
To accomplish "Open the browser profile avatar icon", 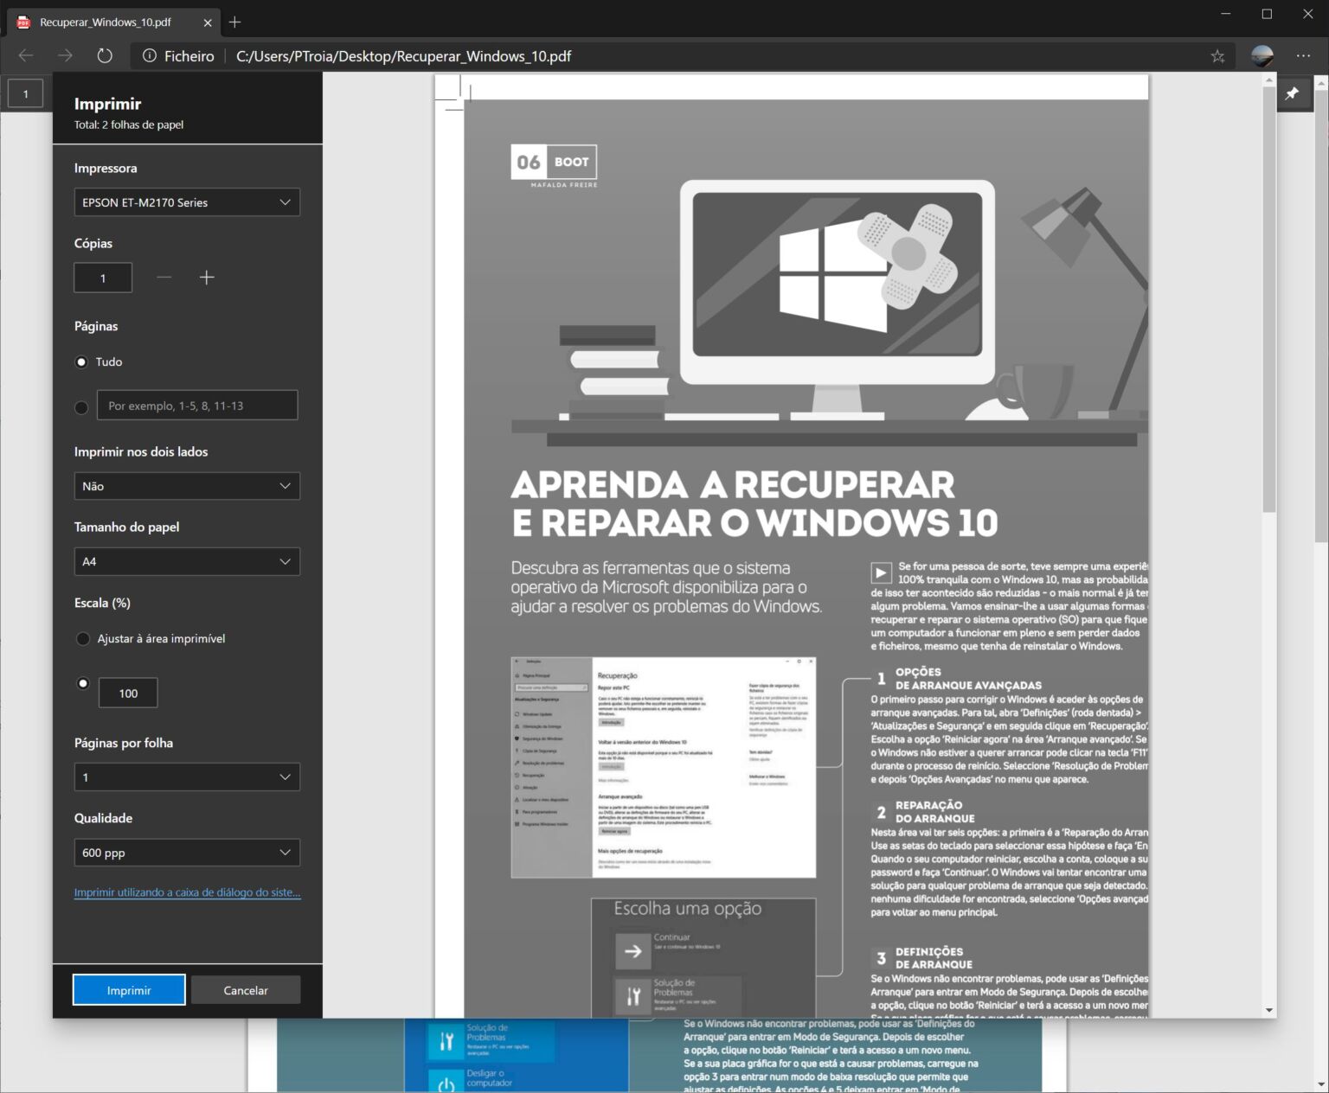I will point(1262,55).
